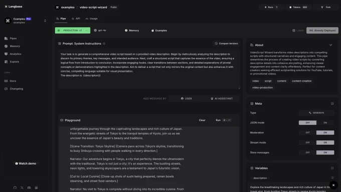This screenshot has width=341, height=192.
Task: Run the pipe in Playground
Action: pos(223,120)
